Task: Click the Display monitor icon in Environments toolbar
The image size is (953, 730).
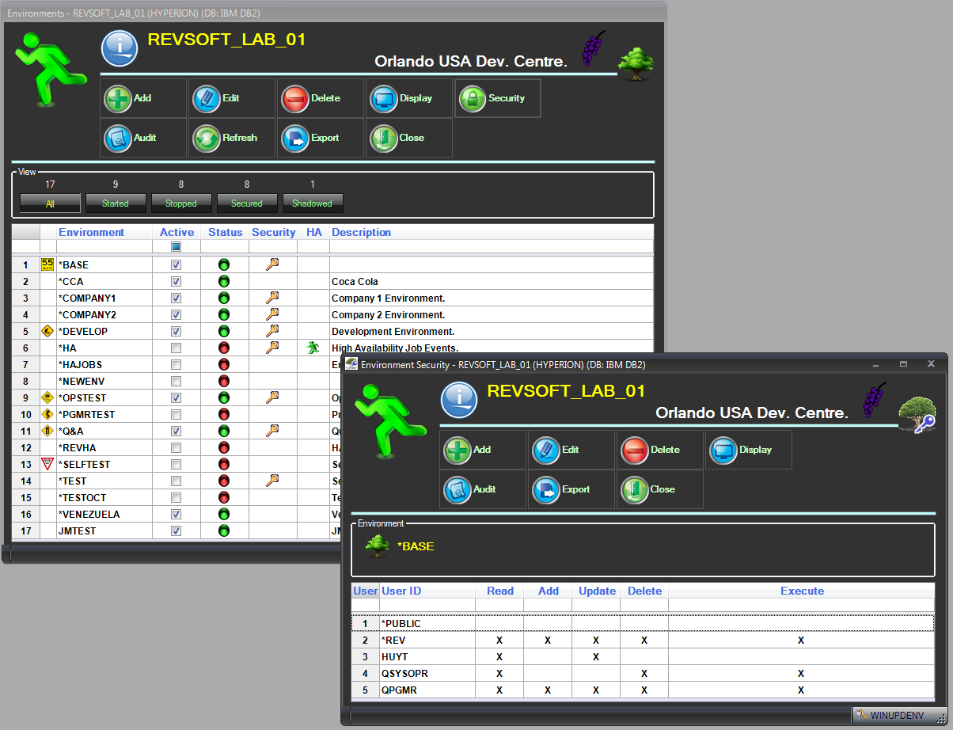Action: coord(384,99)
